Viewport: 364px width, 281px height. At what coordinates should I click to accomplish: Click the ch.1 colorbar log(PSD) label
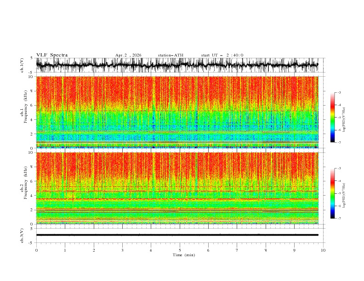coord(344,120)
